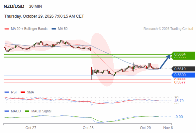Viewport: 196px width, 133px height.
Task: Click the 'Oct 29' axis label
Action: click(x=146, y=128)
